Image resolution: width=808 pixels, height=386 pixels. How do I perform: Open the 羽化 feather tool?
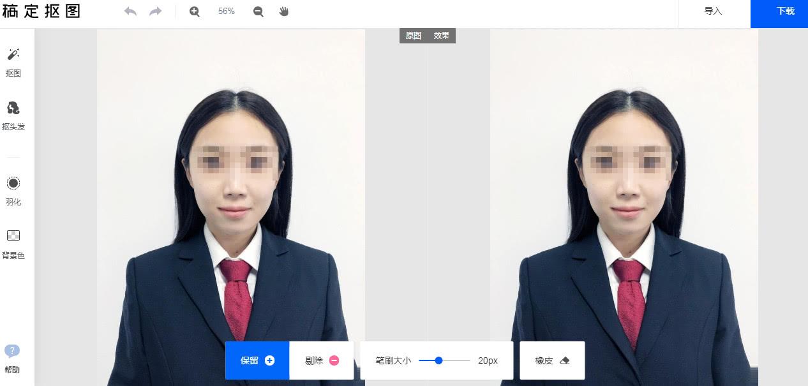click(x=13, y=189)
